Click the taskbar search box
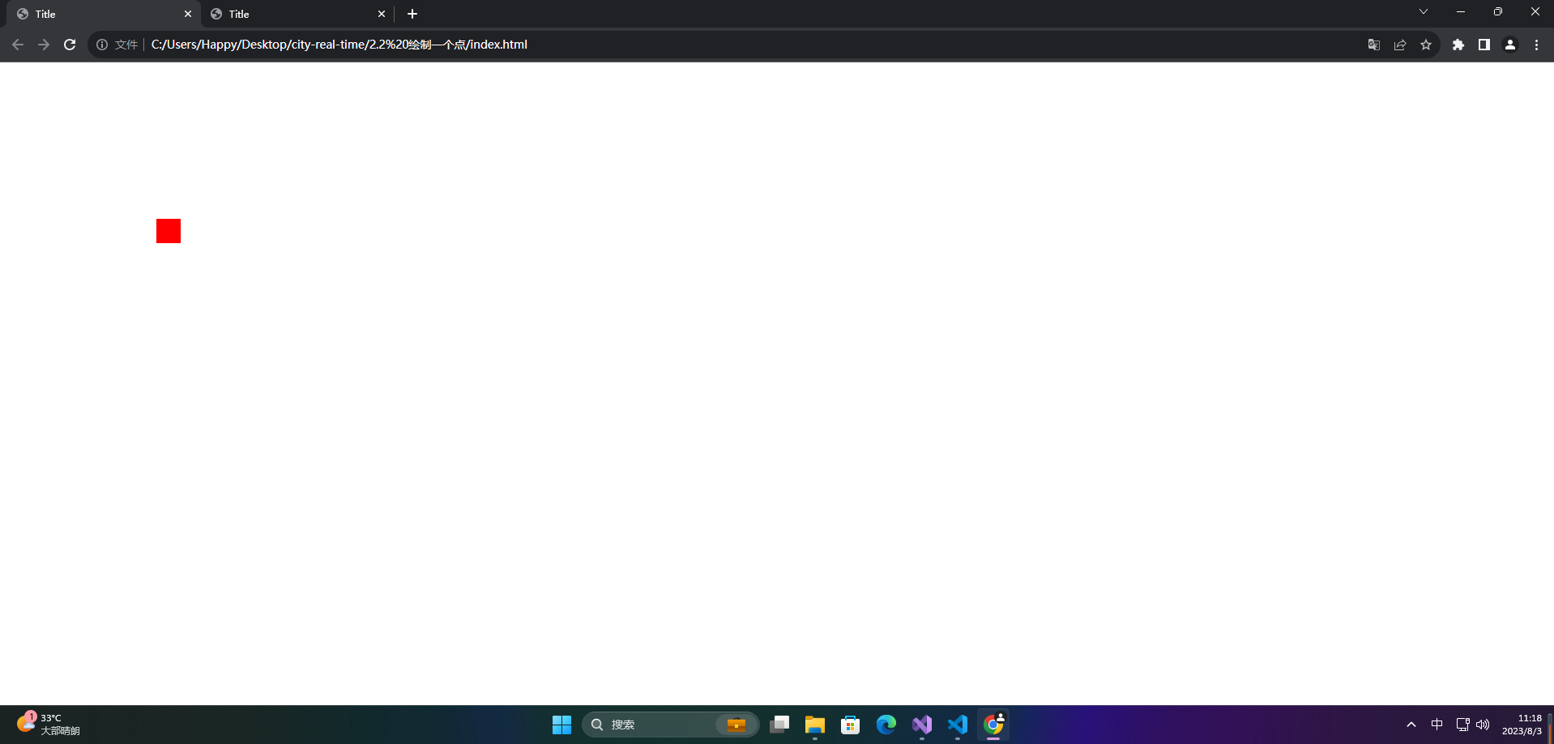The width and height of the screenshot is (1554, 744). pos(671,725)
